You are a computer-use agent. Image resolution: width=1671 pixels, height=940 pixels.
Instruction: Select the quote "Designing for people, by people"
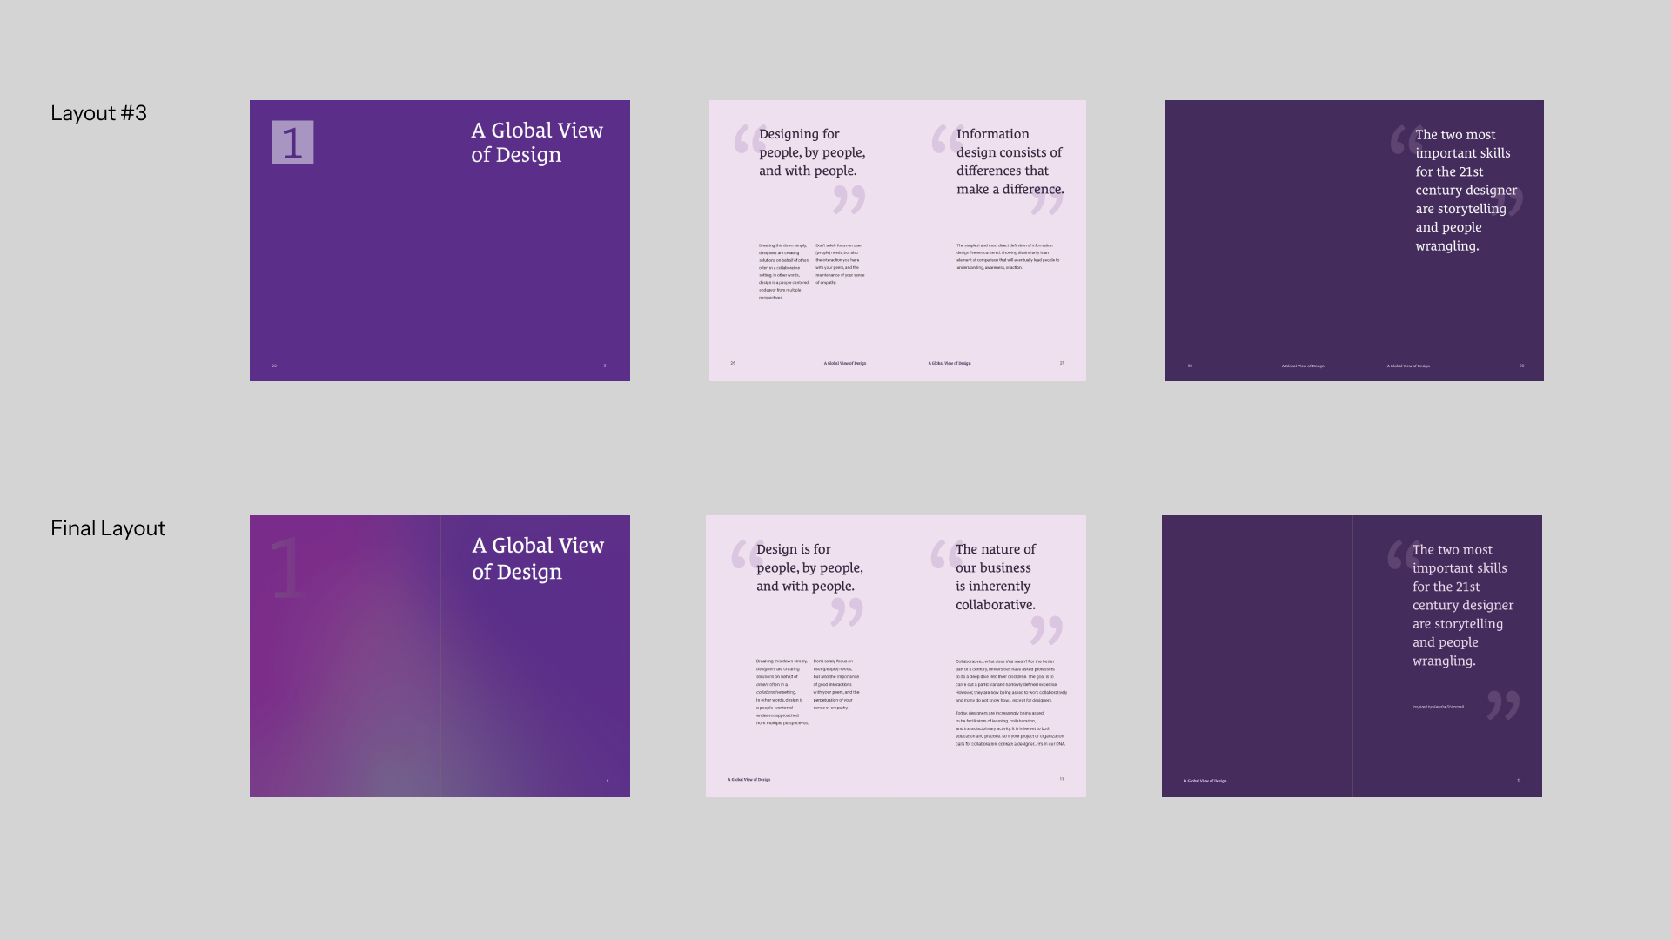812,152
